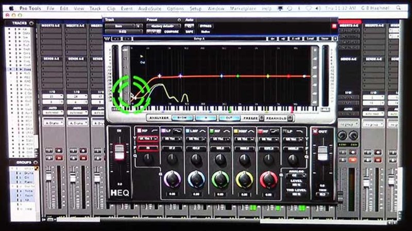
Task: Open the HMF band filter type dropdown
Action: pyautogui.click(x=244, y=139)
